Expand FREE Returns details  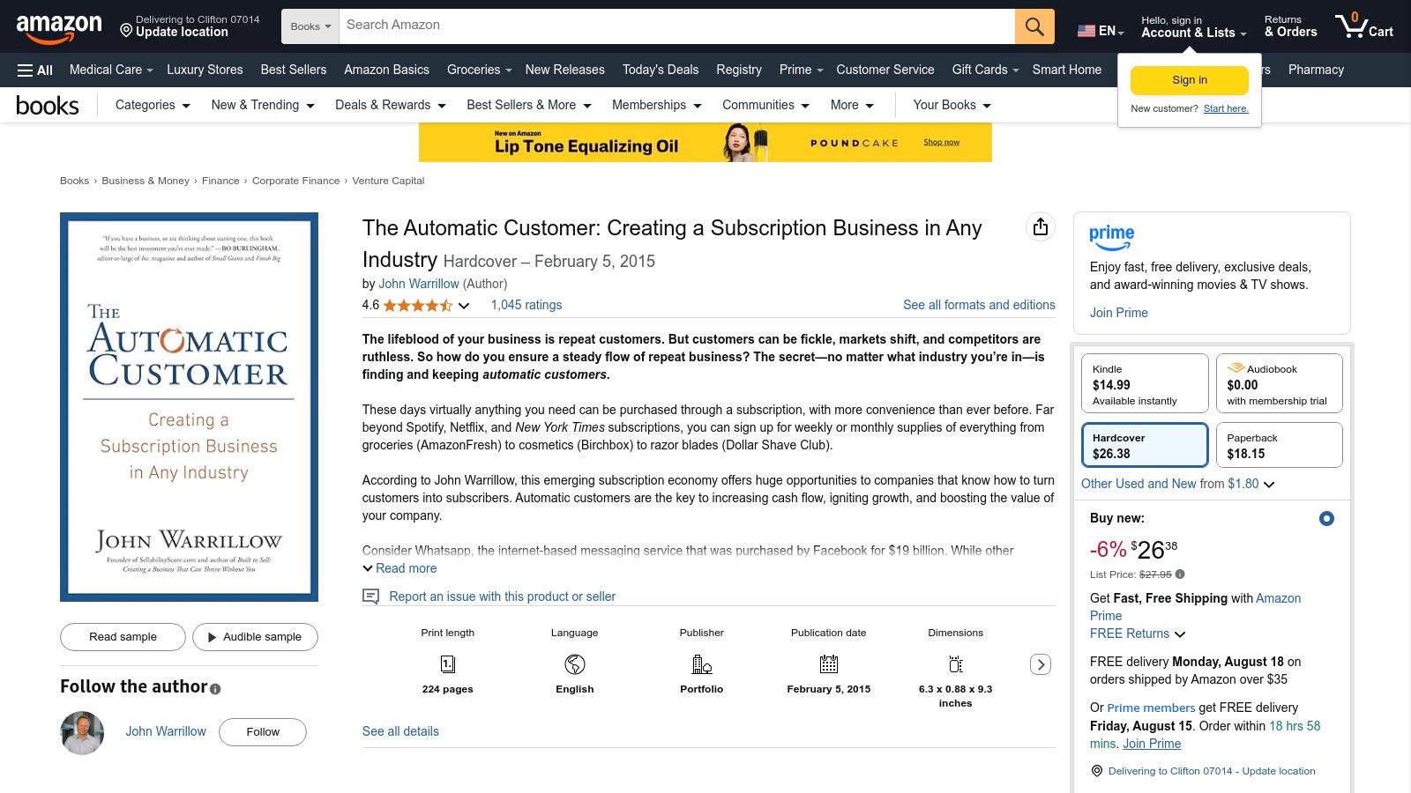(x=1138, y=634)
